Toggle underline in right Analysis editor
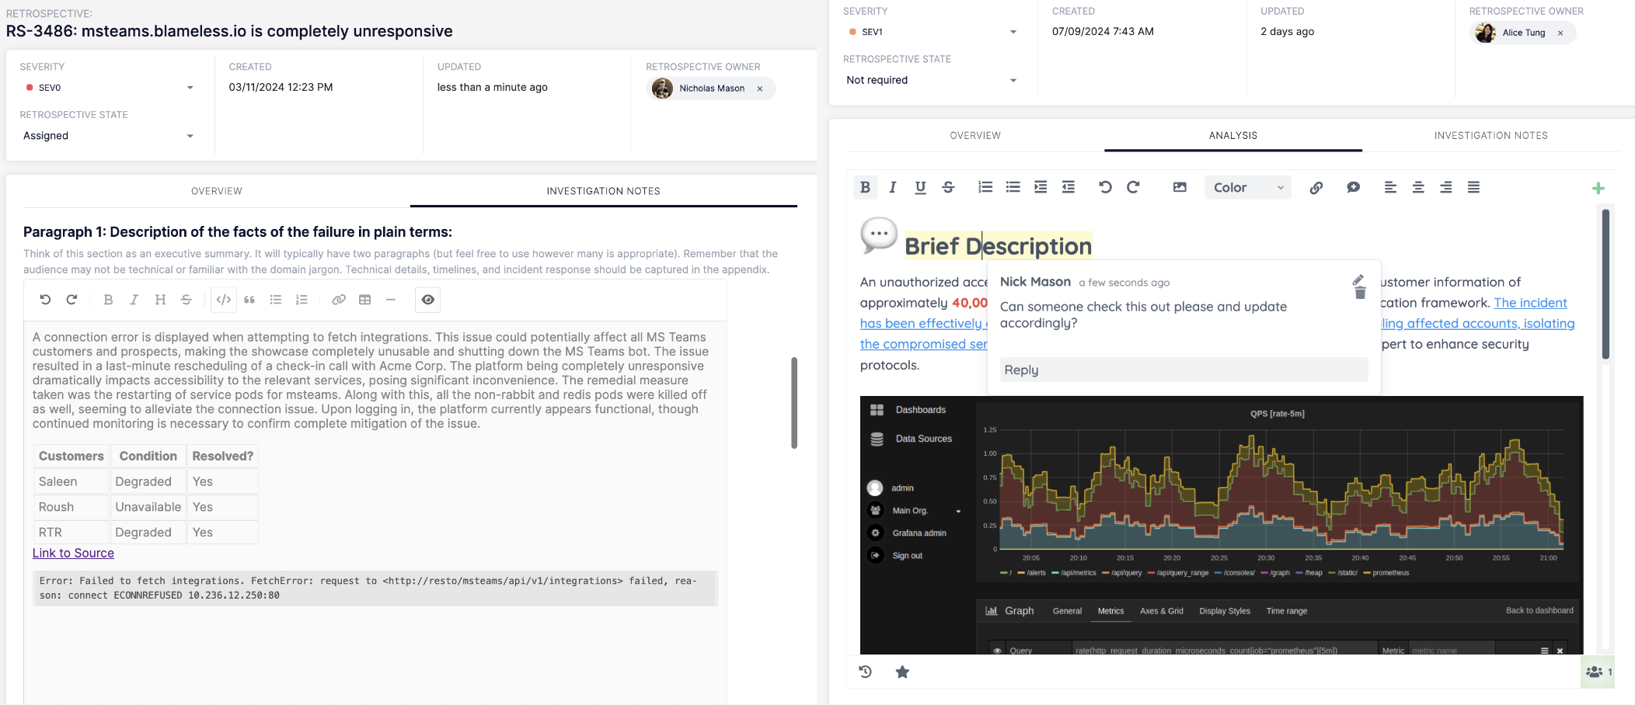The image size is (1635, 705). 921,187
